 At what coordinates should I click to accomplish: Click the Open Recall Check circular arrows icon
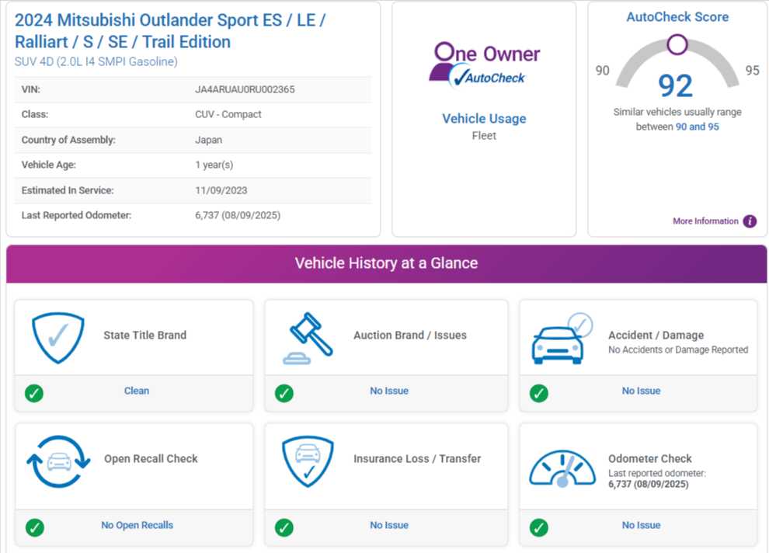59,461
